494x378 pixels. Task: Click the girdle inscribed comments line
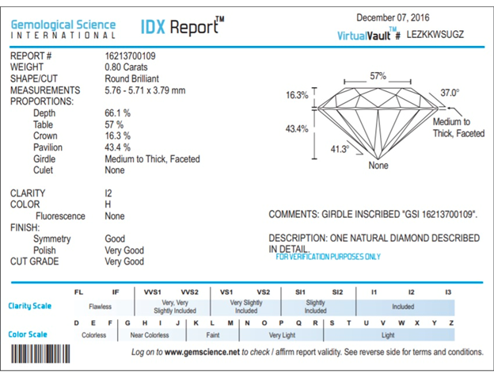point(373,215)
